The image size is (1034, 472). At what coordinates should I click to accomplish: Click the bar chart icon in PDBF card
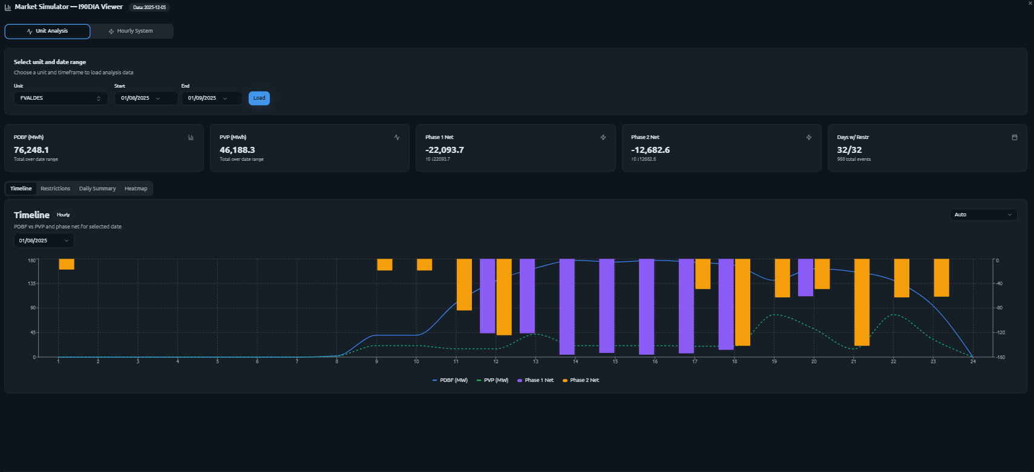(191, 138)
